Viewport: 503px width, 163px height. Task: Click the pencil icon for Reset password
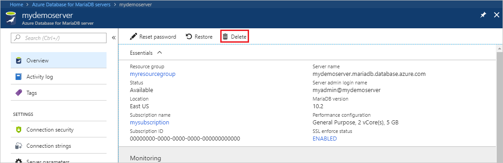pyautogui.click(x=133, y=36)
